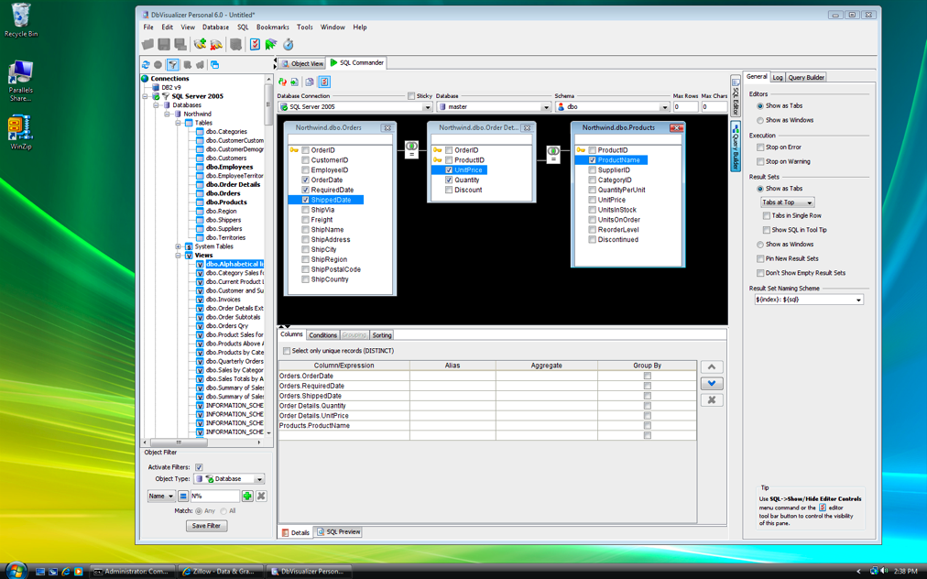927x579 pixels.
Task: Click the Max Rows input field
Action: pos(686,107)
